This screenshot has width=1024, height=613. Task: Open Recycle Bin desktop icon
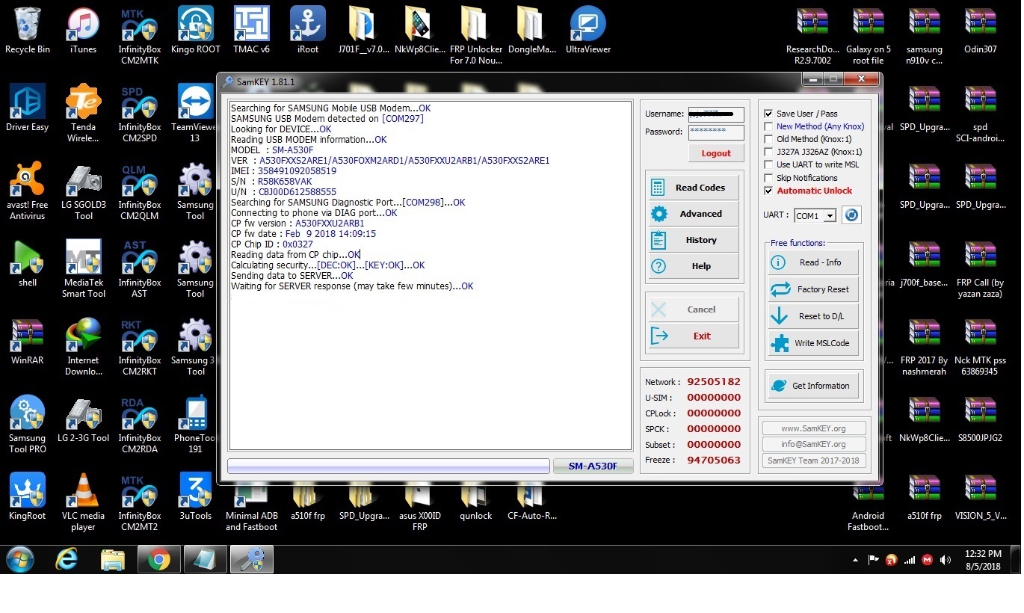[x=28, y=31]
